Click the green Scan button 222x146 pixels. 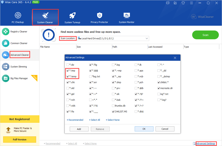tap(205, 35)
